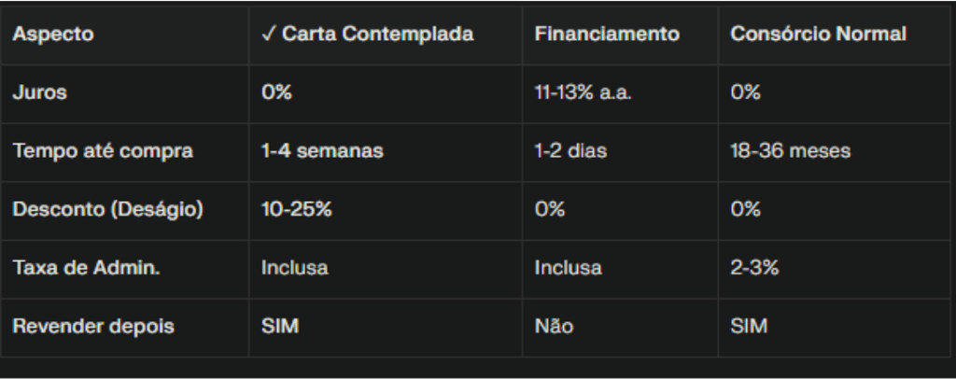Select the 2-3% admin fee cell
Screen dimensions: 956x379
click(754, 268)
